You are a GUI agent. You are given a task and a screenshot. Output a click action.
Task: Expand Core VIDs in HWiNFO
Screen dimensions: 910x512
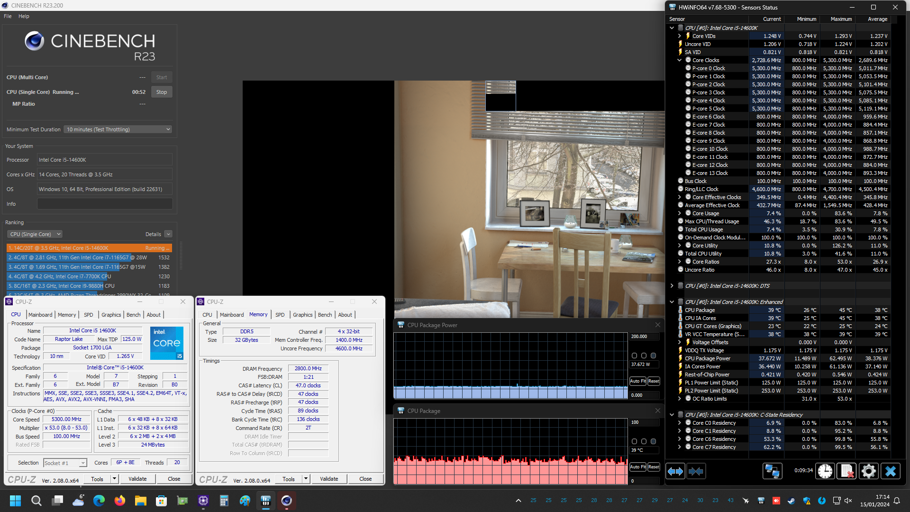(x=680, y=36)
